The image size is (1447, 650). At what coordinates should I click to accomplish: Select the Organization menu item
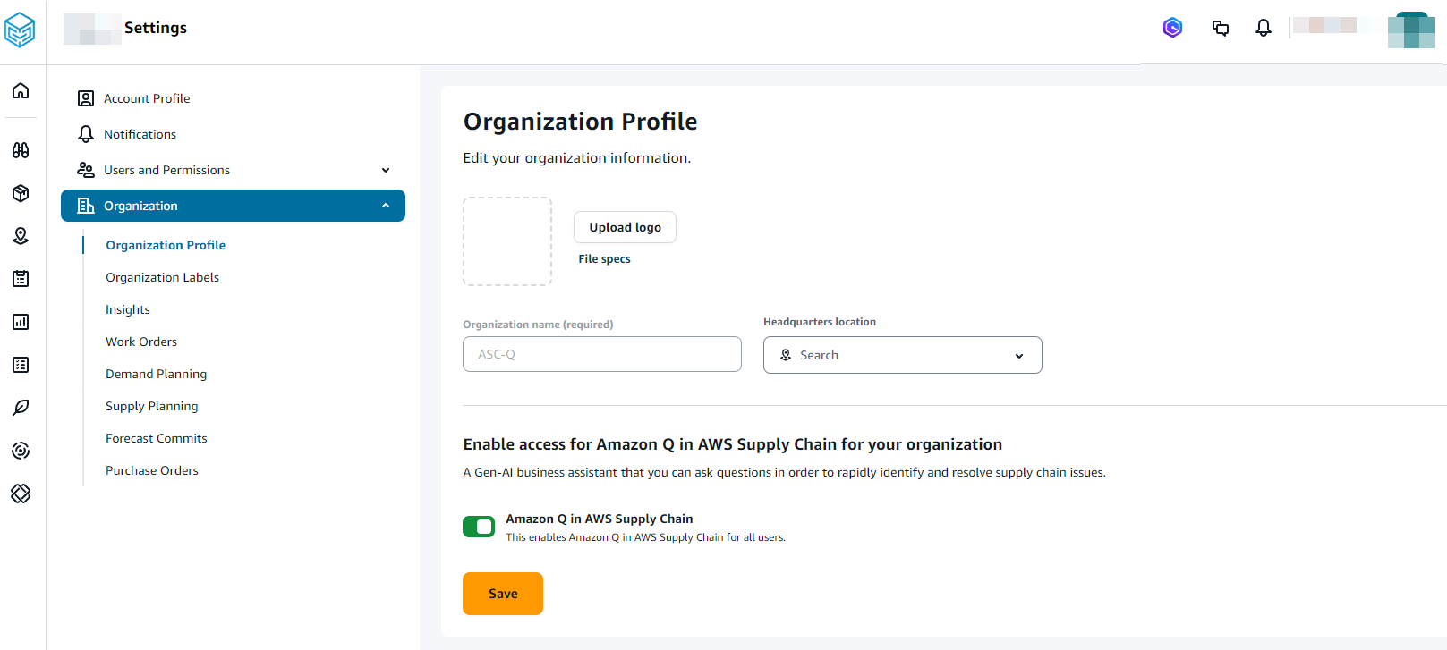(x=233, y=206)
